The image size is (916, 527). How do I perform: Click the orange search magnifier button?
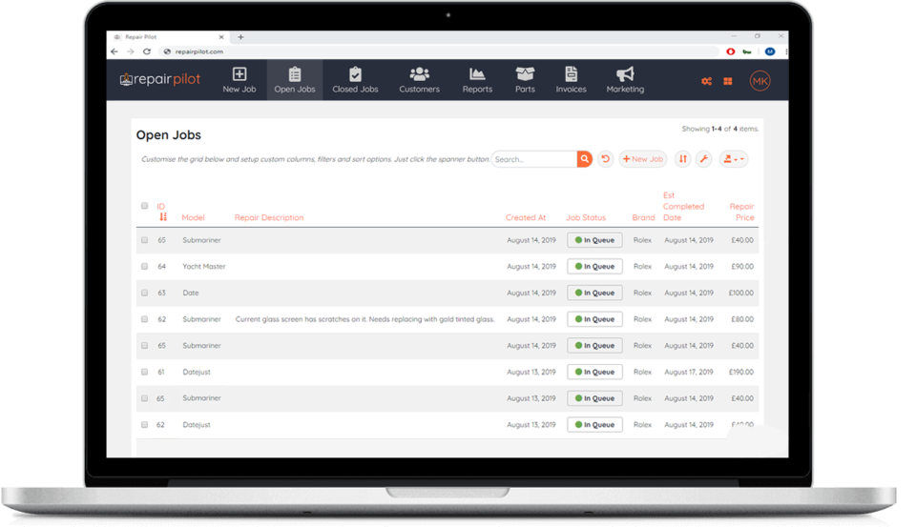(584, 159)
